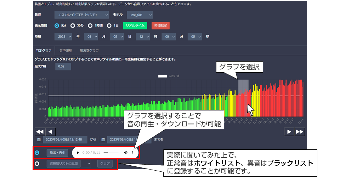The height and width of the screenshot is (177, 340).
Task: Open the 装置 device dropdown
Action: (x=81, y=15)
